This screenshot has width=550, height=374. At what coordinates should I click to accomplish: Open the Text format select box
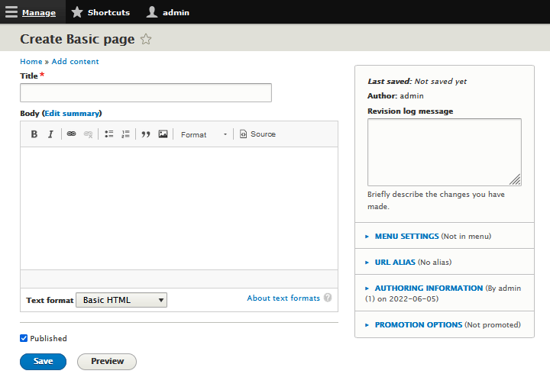[121, 300]
